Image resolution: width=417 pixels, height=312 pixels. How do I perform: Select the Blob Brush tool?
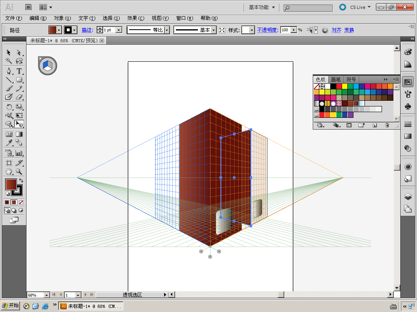pos(9,97)
